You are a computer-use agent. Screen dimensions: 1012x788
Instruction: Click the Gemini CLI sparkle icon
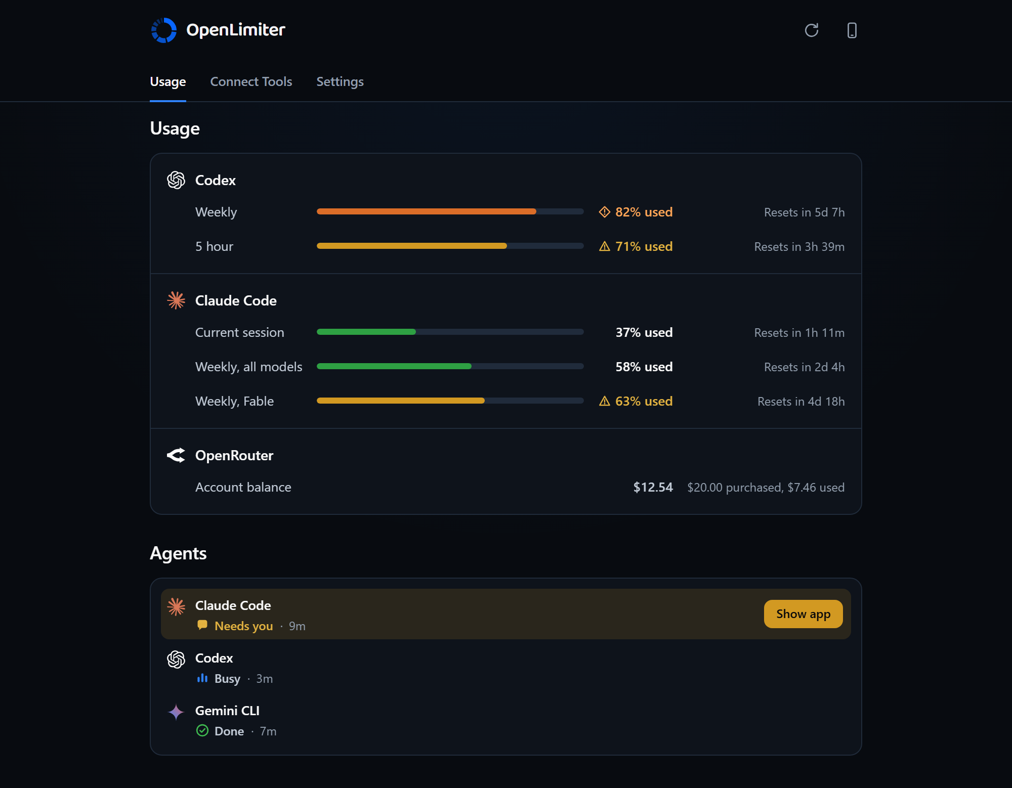tap(176, 712)
